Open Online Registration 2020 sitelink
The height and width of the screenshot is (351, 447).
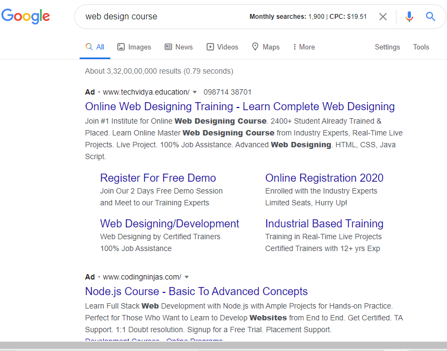pyautogui.click(x=324, y=178)
